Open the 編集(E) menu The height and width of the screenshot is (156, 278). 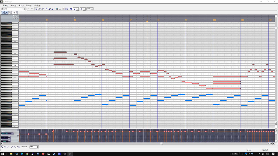(5, 5)
